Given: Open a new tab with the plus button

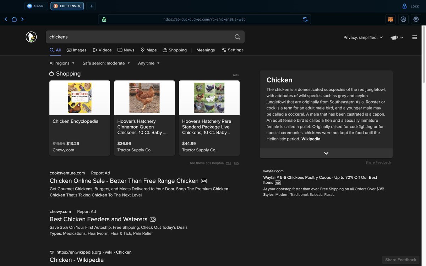Looking at the screenshot, I should (x=91, y=6).
